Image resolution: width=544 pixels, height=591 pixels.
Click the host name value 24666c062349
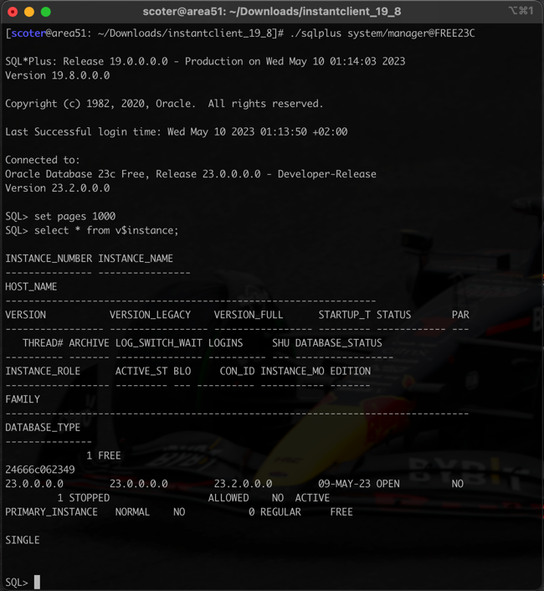pos(40,470)
